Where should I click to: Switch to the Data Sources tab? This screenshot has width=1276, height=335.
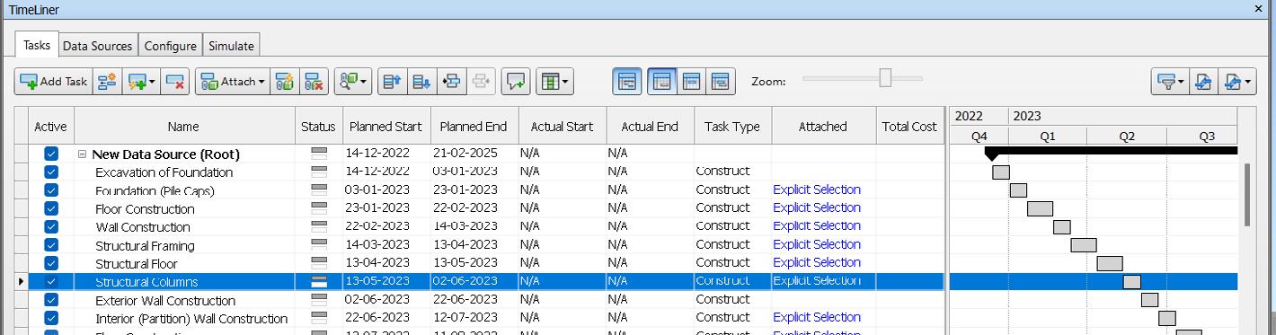(x=98, y=46)
